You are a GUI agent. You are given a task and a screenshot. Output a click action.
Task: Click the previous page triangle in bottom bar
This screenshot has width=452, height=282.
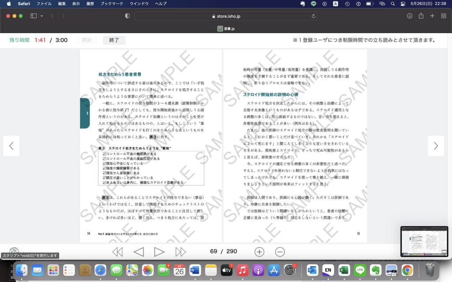pyautogui.click(x=139, y=252)
